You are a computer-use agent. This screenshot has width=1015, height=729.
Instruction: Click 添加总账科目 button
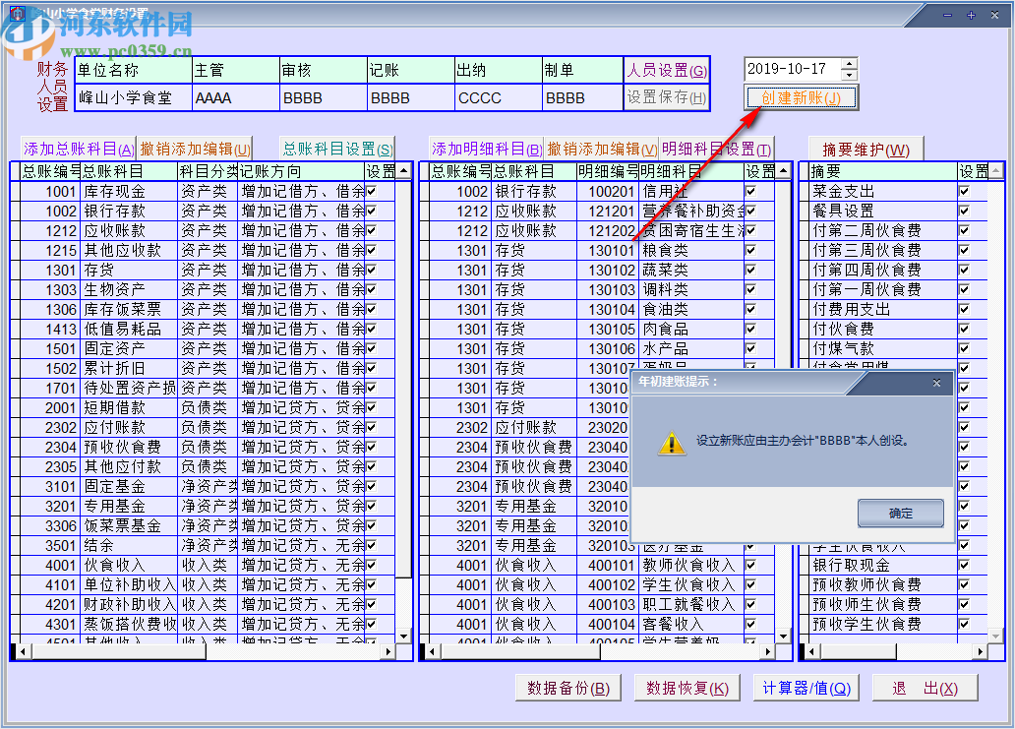click(x=79, y=149)
